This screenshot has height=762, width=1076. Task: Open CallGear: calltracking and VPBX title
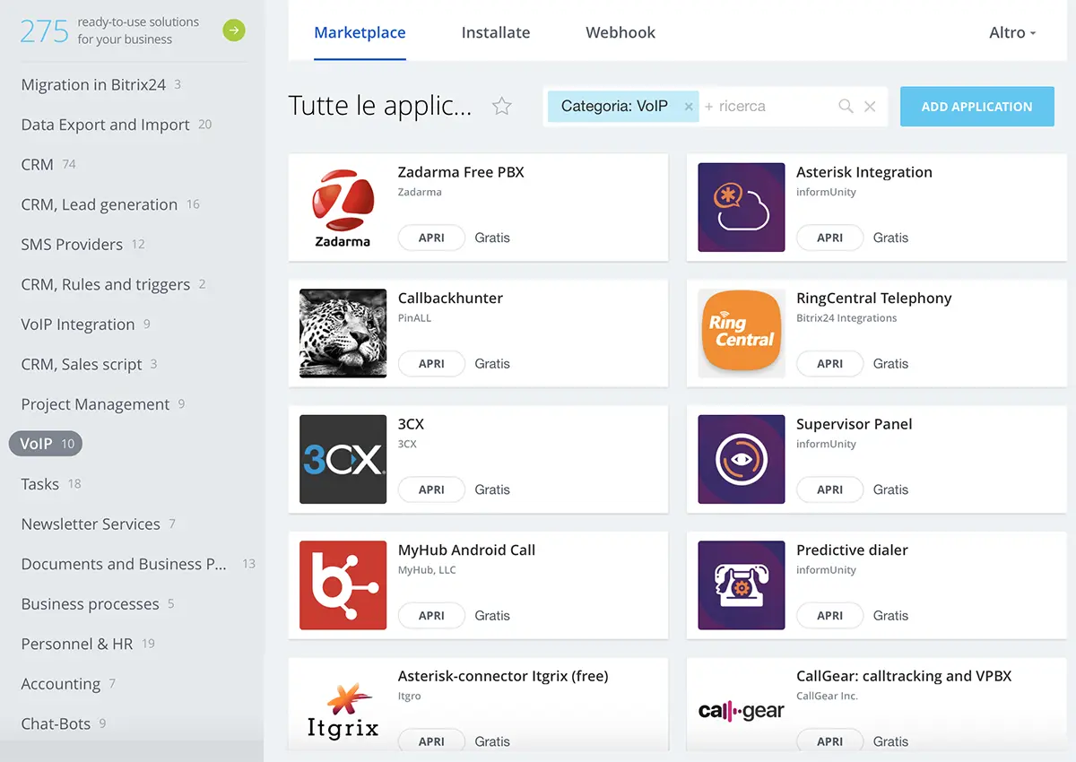pyautogui.click(x=904, y=677)
